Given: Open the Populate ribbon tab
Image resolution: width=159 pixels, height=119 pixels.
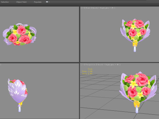Looking at the screenshot, I should click(x=38, y=2).
